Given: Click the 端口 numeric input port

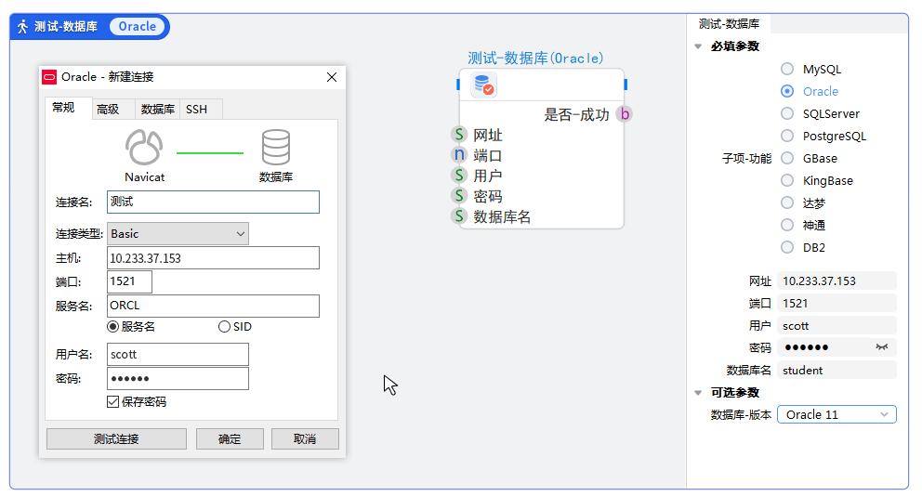Looking at the screenshot, I should click(459, 155).
